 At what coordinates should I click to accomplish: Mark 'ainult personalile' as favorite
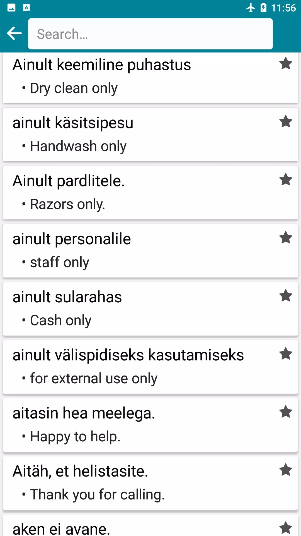point(286,238)
